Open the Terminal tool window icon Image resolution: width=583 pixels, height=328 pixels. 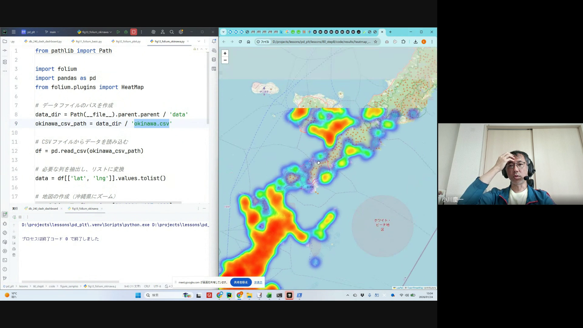pyautogui.click(x=5, y=260)
